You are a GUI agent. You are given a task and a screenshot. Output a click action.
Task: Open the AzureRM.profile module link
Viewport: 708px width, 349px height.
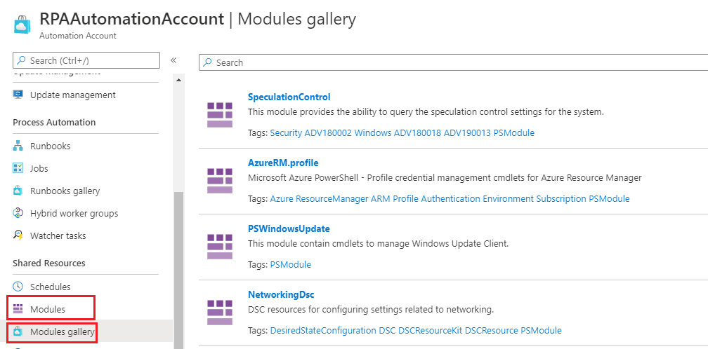coord(283,163)
